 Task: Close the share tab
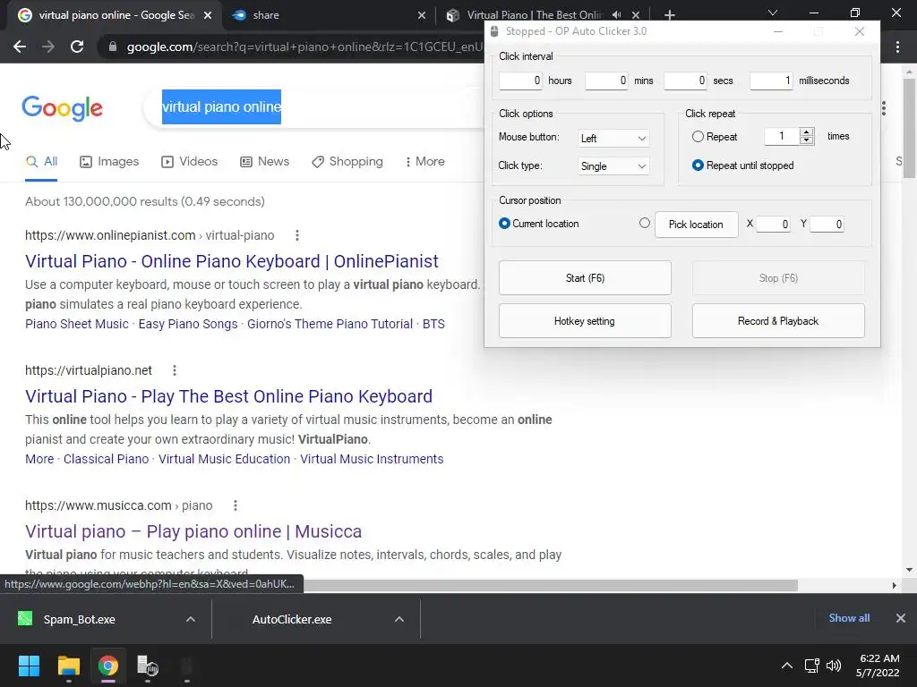(422, 15)
